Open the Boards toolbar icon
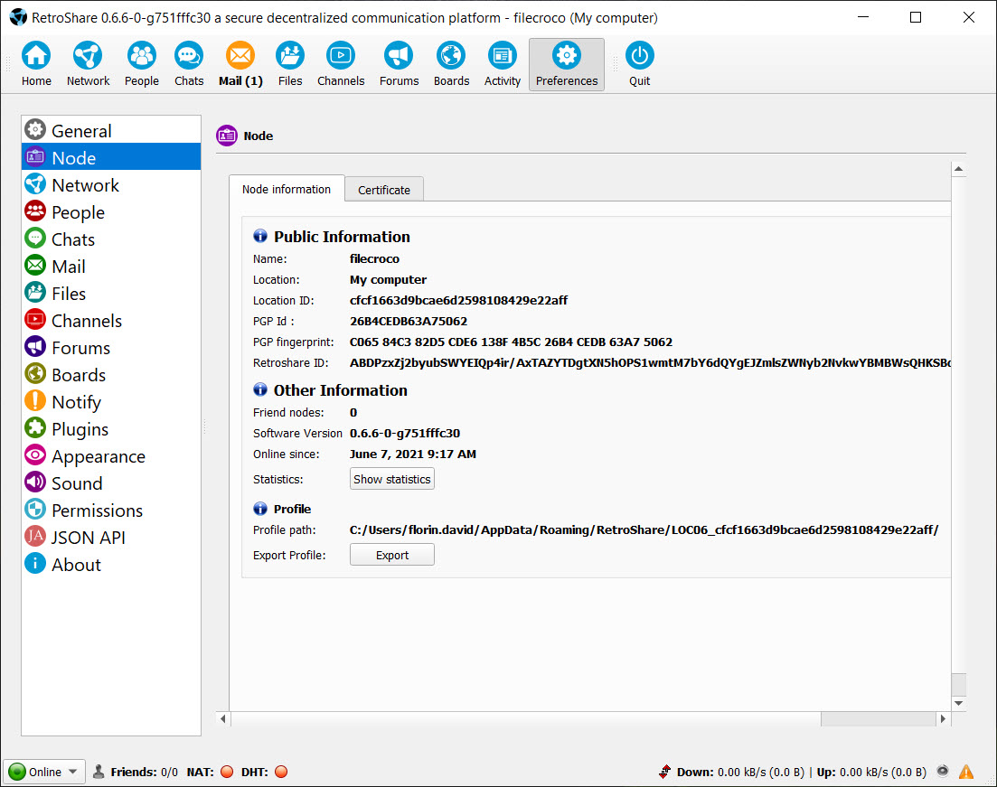 click(x=451, y=63)
